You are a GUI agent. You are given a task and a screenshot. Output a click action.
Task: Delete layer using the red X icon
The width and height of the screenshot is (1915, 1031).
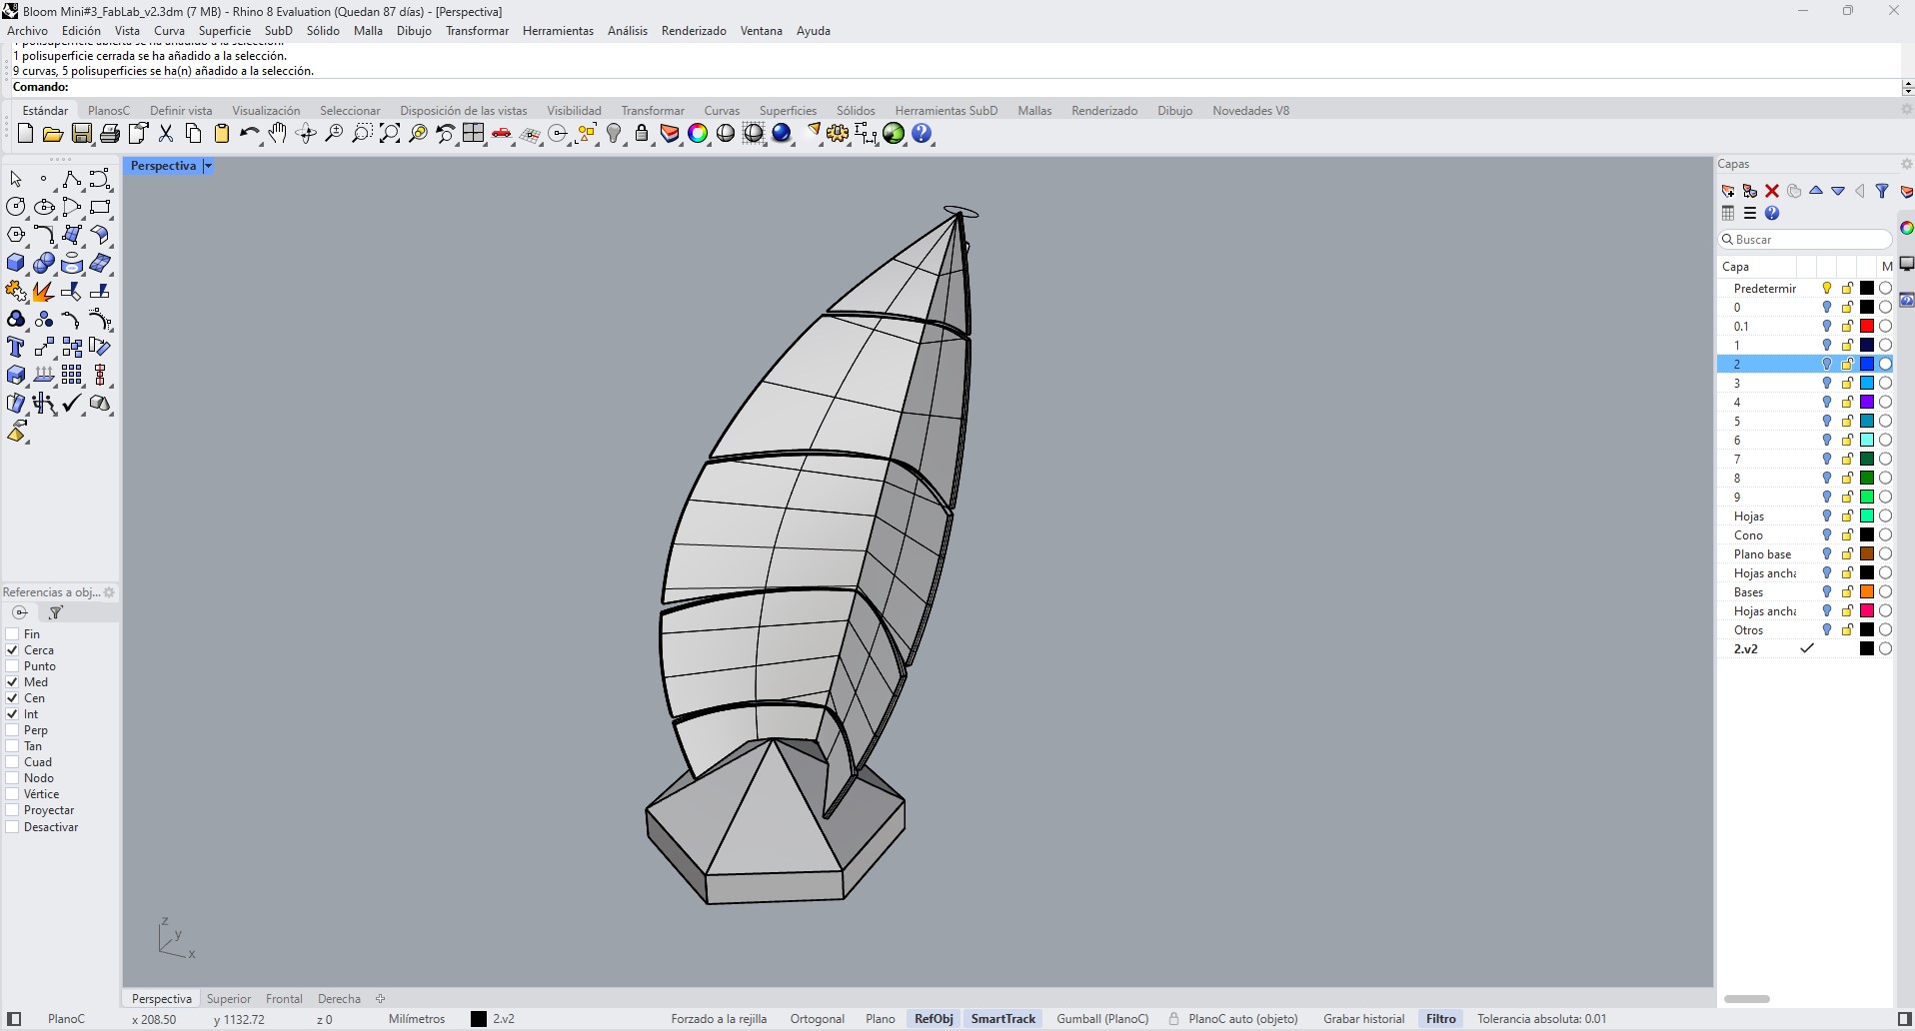point(1772,191)
